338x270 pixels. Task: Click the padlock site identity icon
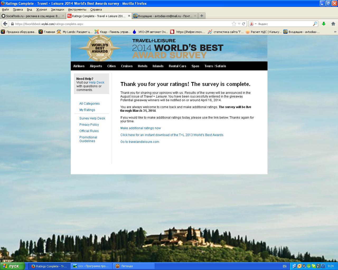[12, 24]
